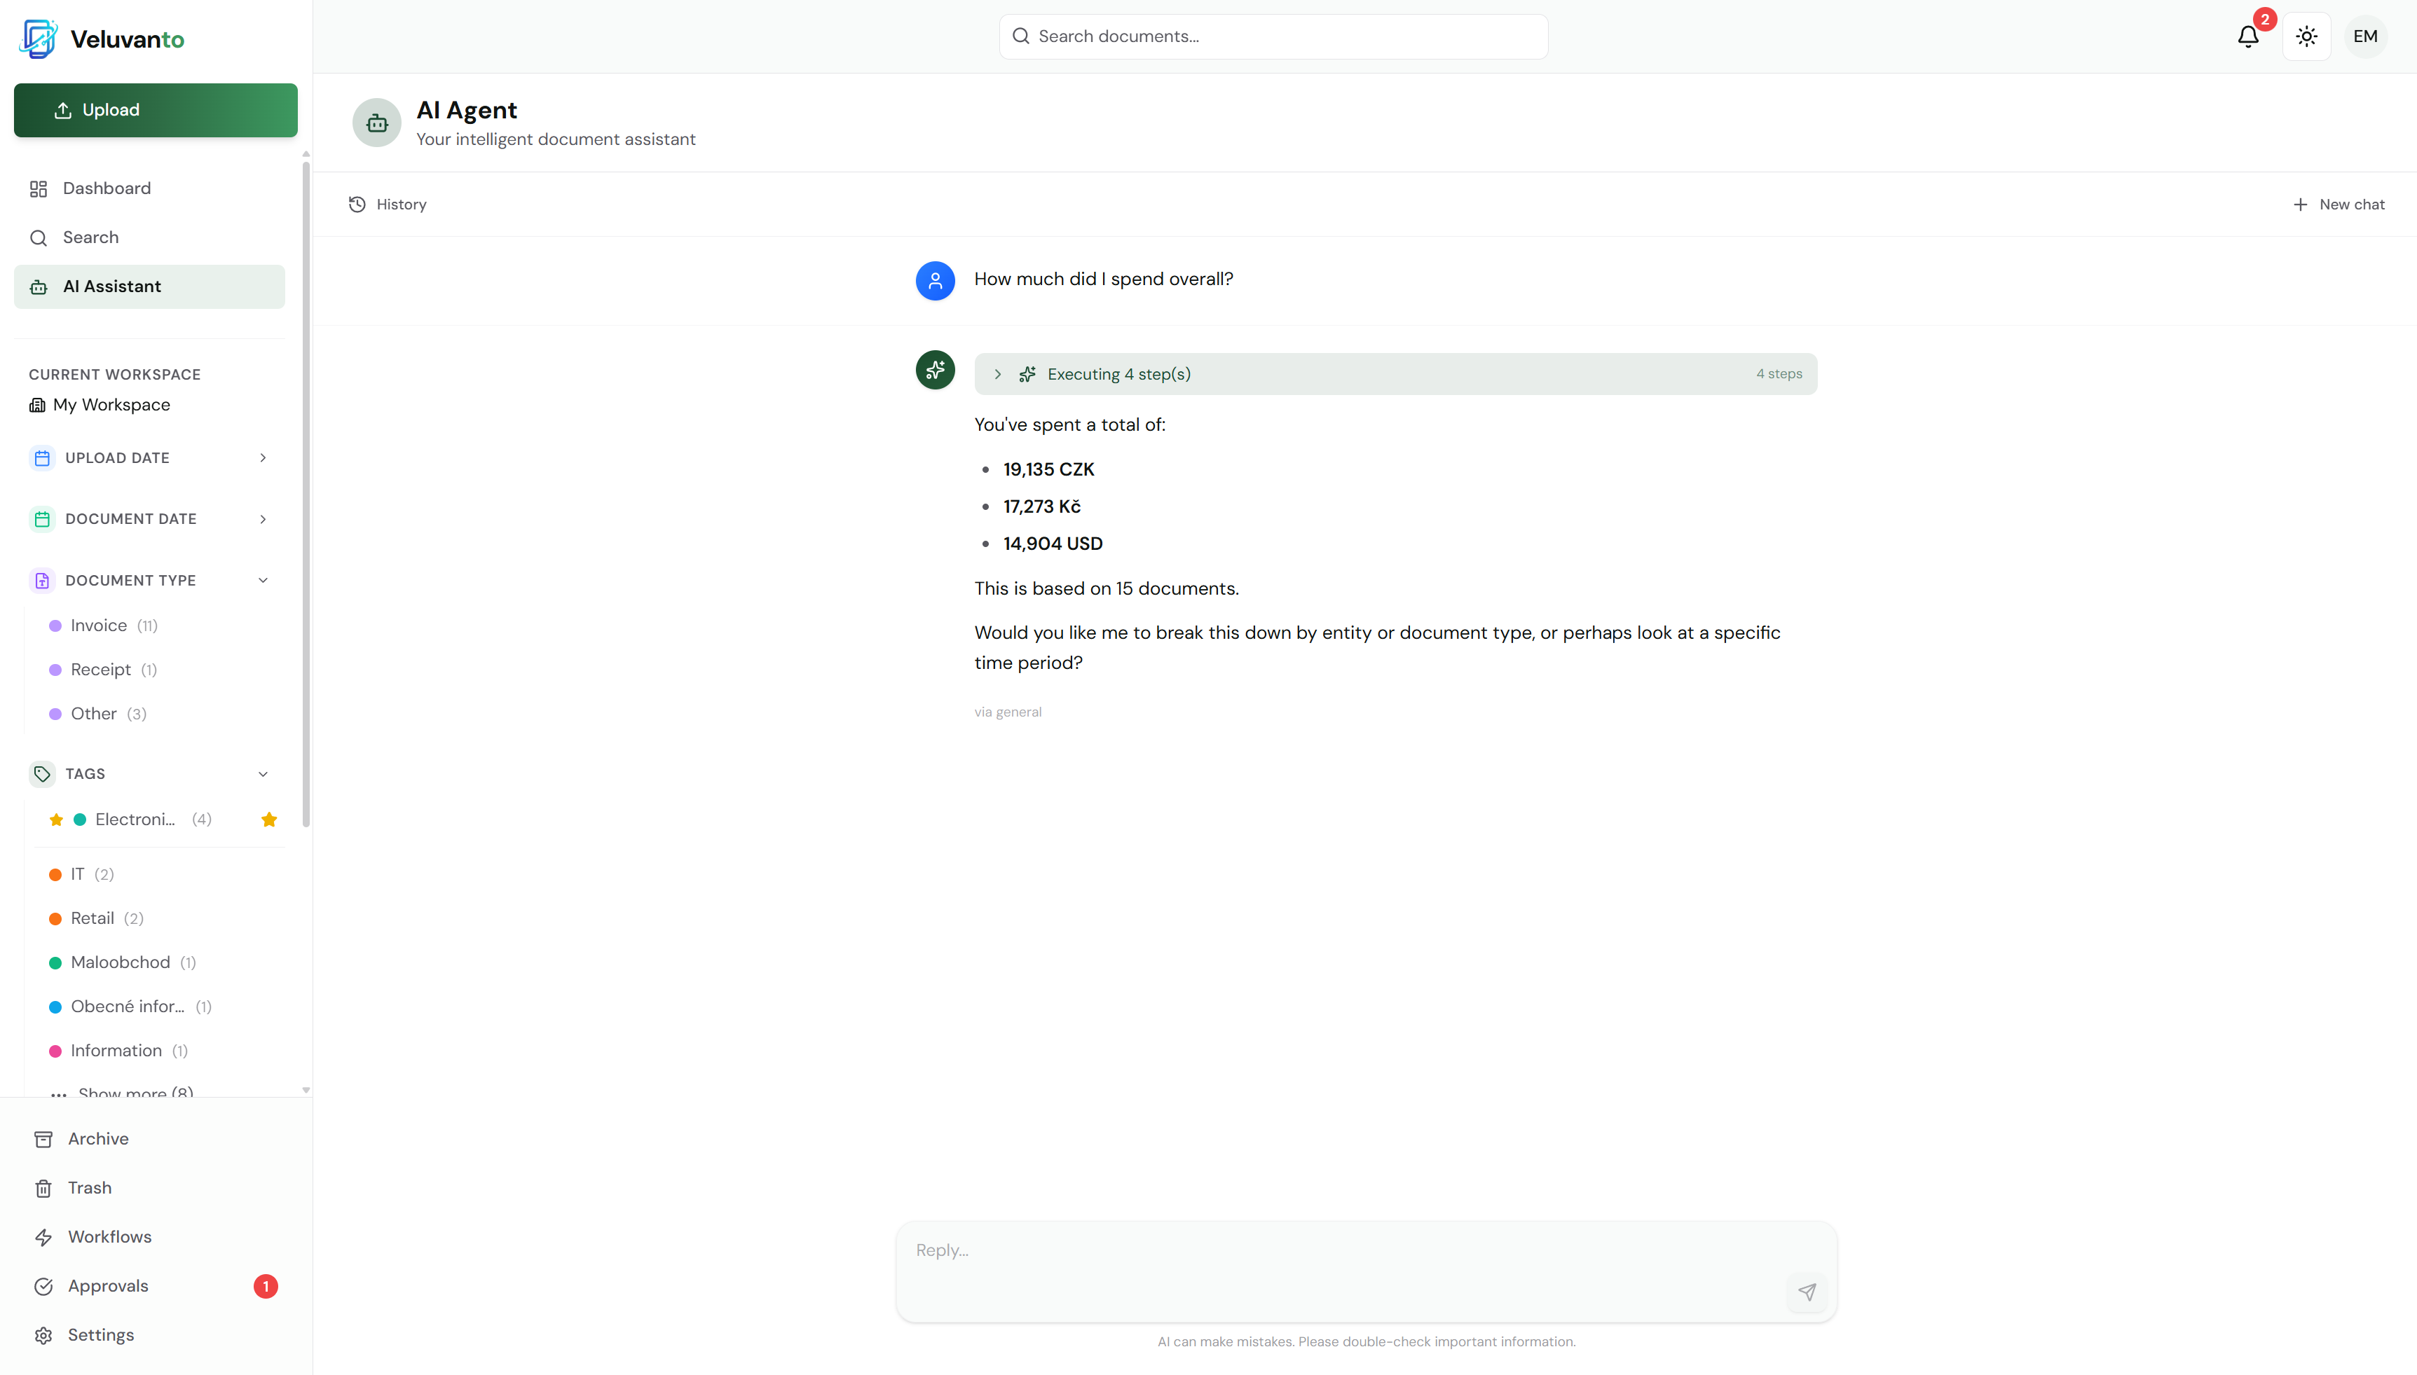Click the Reply message input
The image size is (2417, 1375).
coord(1366,1271)
